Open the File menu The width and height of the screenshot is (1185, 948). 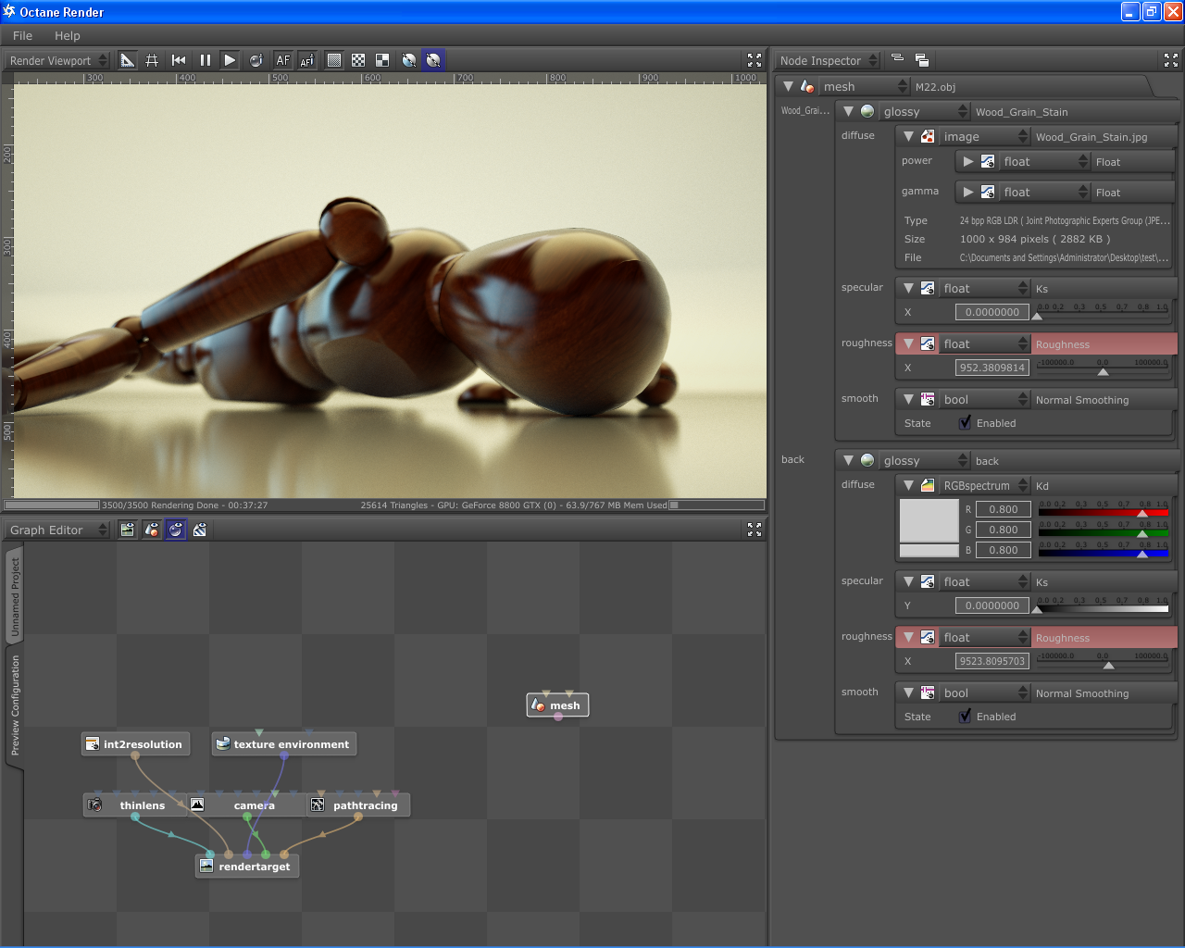22,35
